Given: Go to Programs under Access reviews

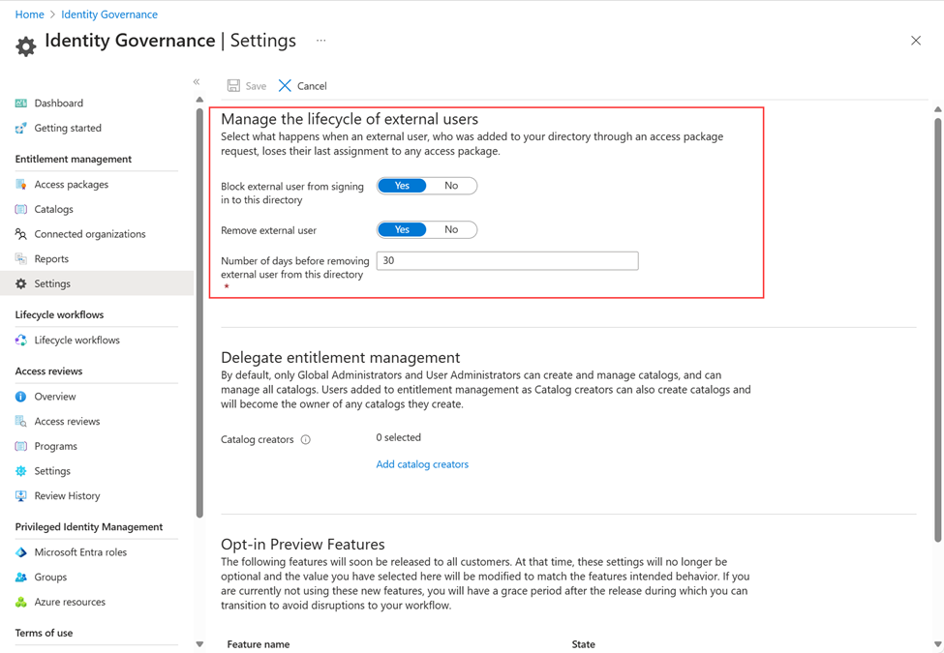Looking at the screenshot, I should pyautogui.click(x=55, y=446).
